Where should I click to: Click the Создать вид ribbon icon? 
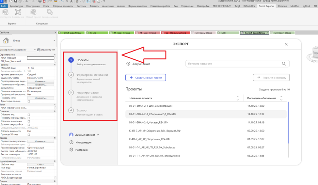[18, 13]
